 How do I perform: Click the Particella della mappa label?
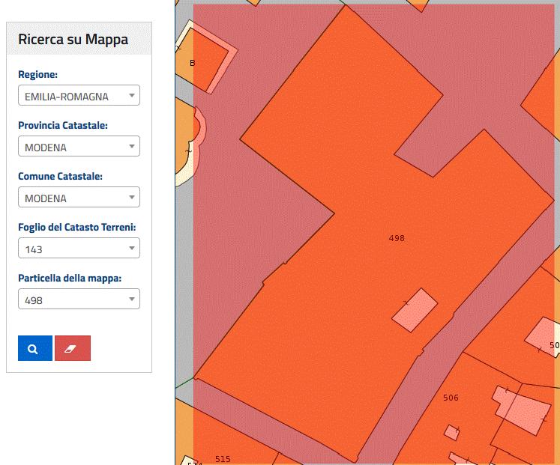[70, 278]
